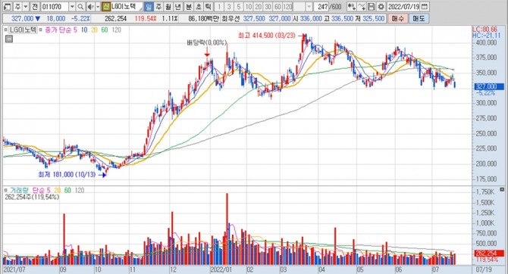Screen dimensions: 508x274
Task: Expand the stock code 011070 dropdown arrow
Action: (72, 7)
